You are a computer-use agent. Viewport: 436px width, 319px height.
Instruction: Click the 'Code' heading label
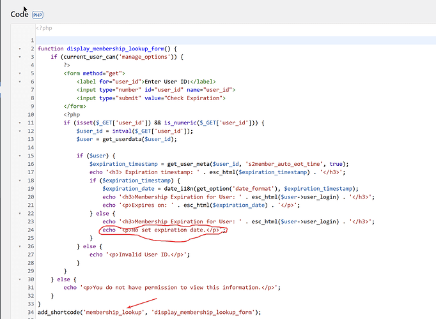click(19, 14)
